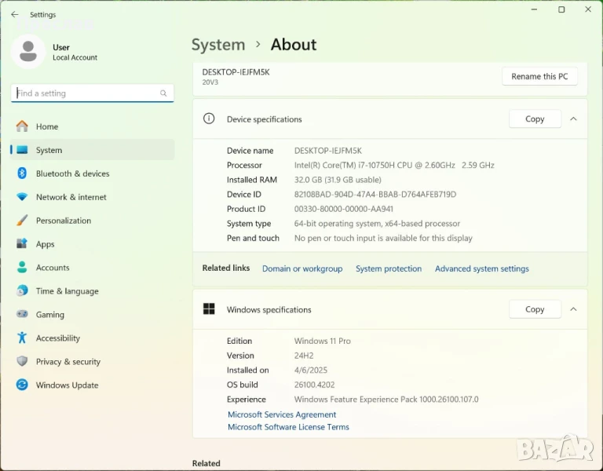Viewport: 603px width, 471px height.
Task: Click the Find a setting search box
Action: [86, 93]
